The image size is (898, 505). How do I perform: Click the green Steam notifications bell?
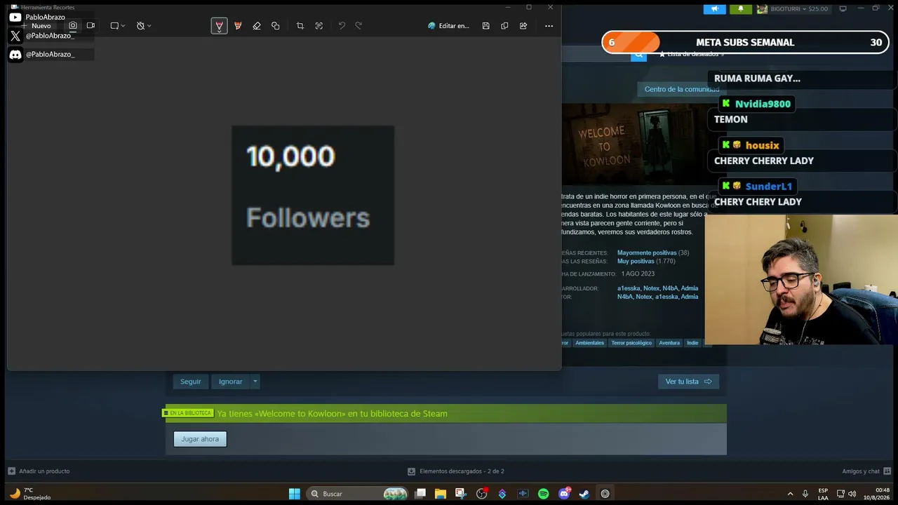pyautogui.click(x=741, y=9)
